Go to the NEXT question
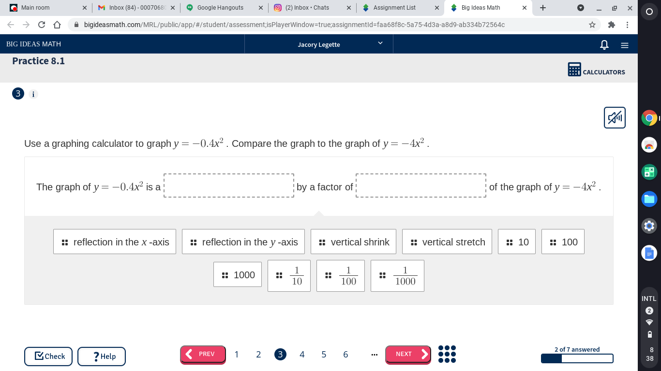661x371 pixels. [408, 354]
